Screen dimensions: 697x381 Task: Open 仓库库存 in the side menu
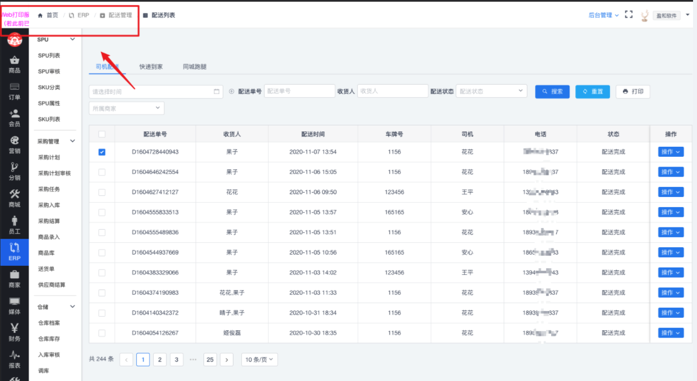coord(49,339)
